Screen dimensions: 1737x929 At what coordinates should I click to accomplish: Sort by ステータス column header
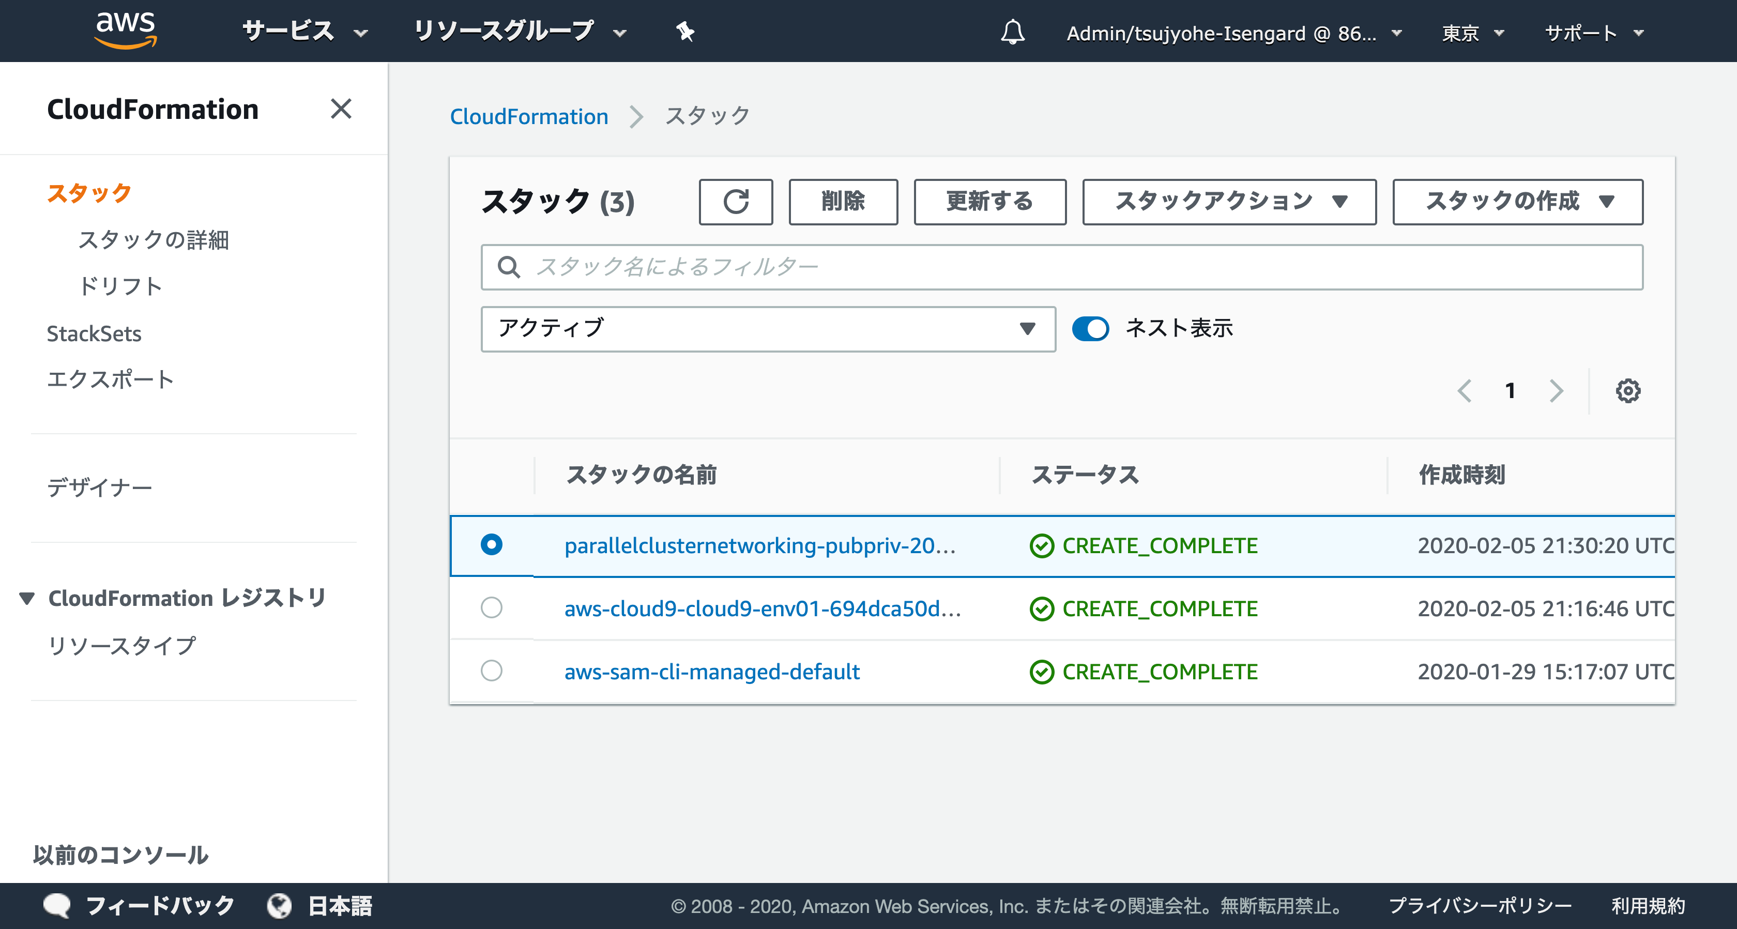coord(1085,475)
